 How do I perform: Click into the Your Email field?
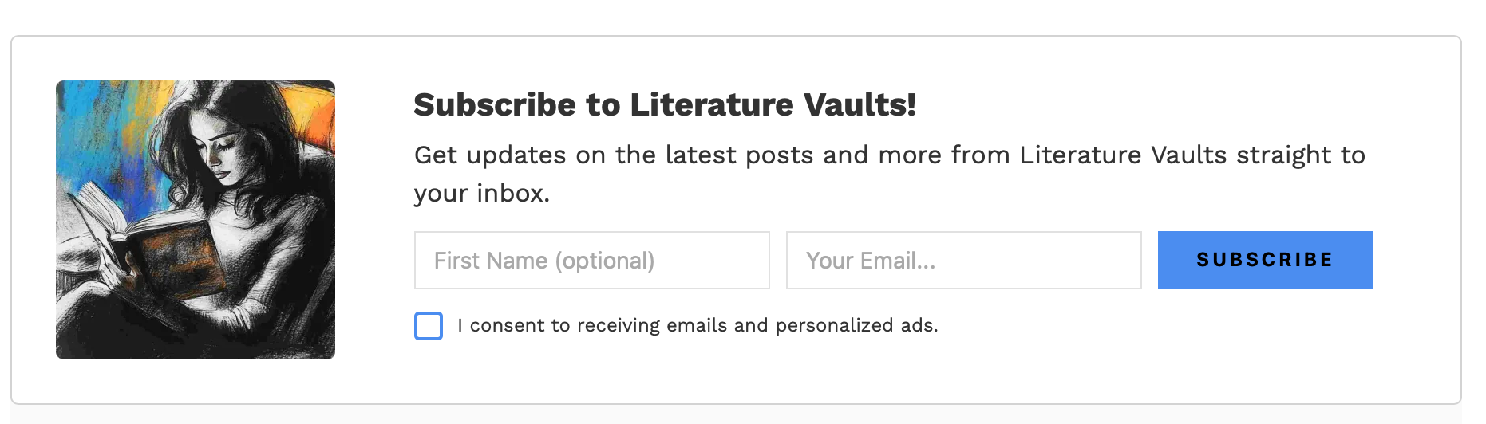pos(963,261)
